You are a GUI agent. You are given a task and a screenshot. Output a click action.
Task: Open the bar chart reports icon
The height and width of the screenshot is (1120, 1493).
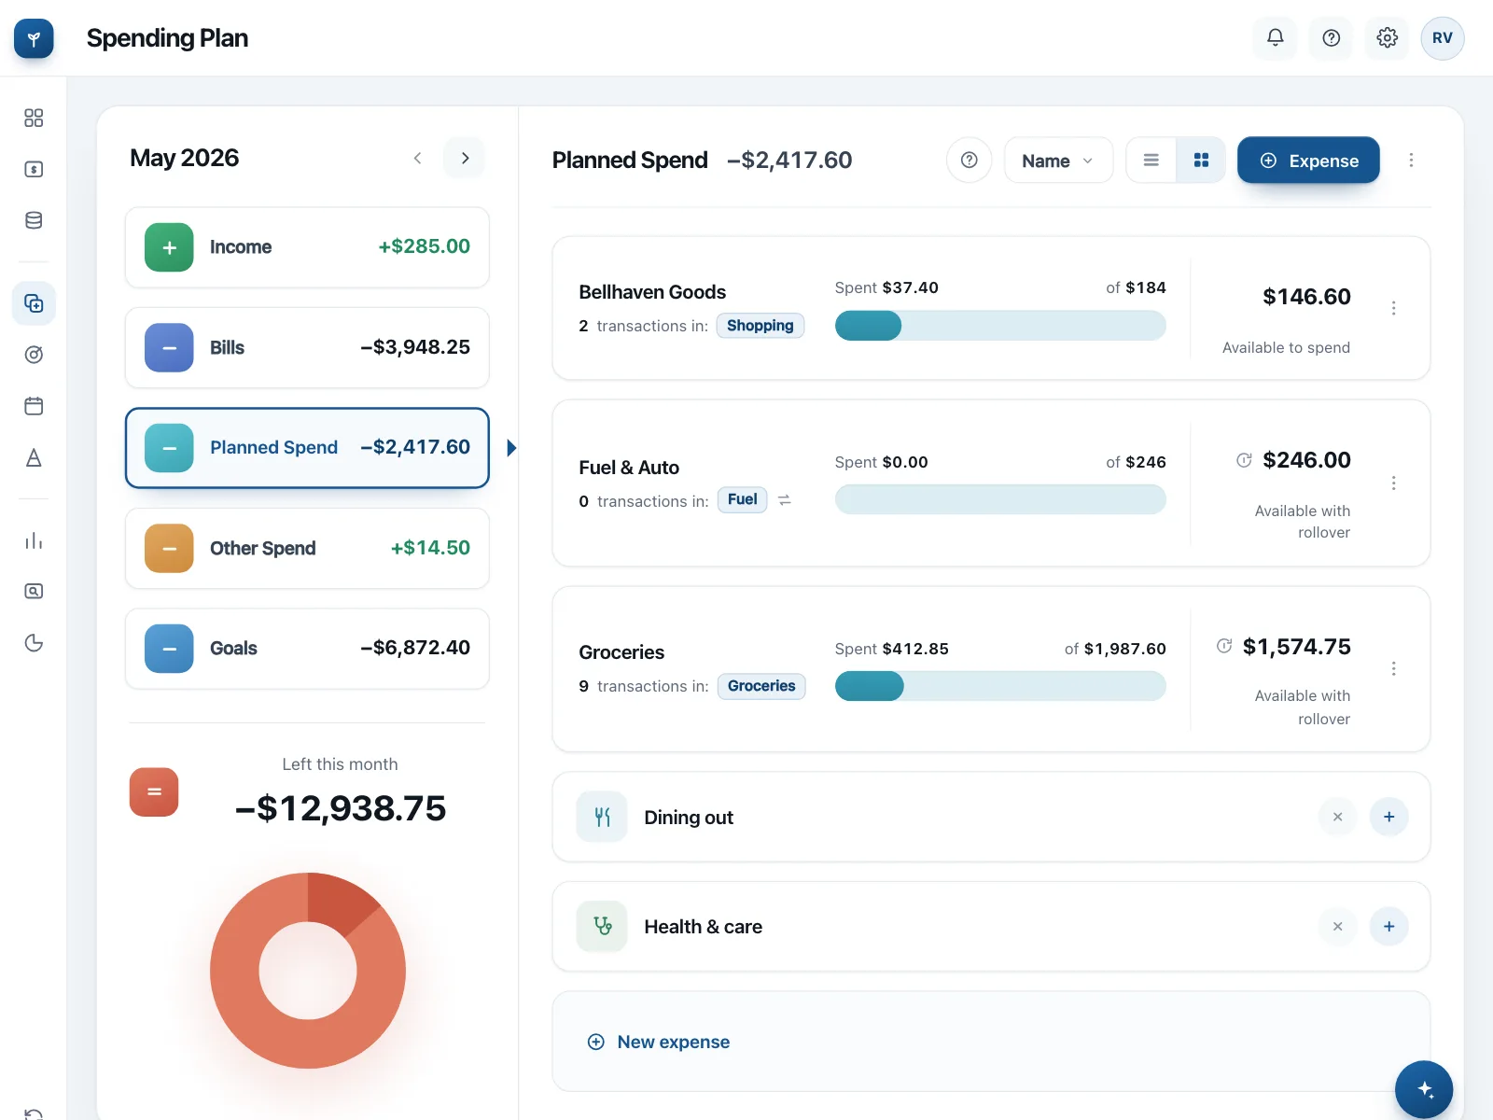click(34, 540)
